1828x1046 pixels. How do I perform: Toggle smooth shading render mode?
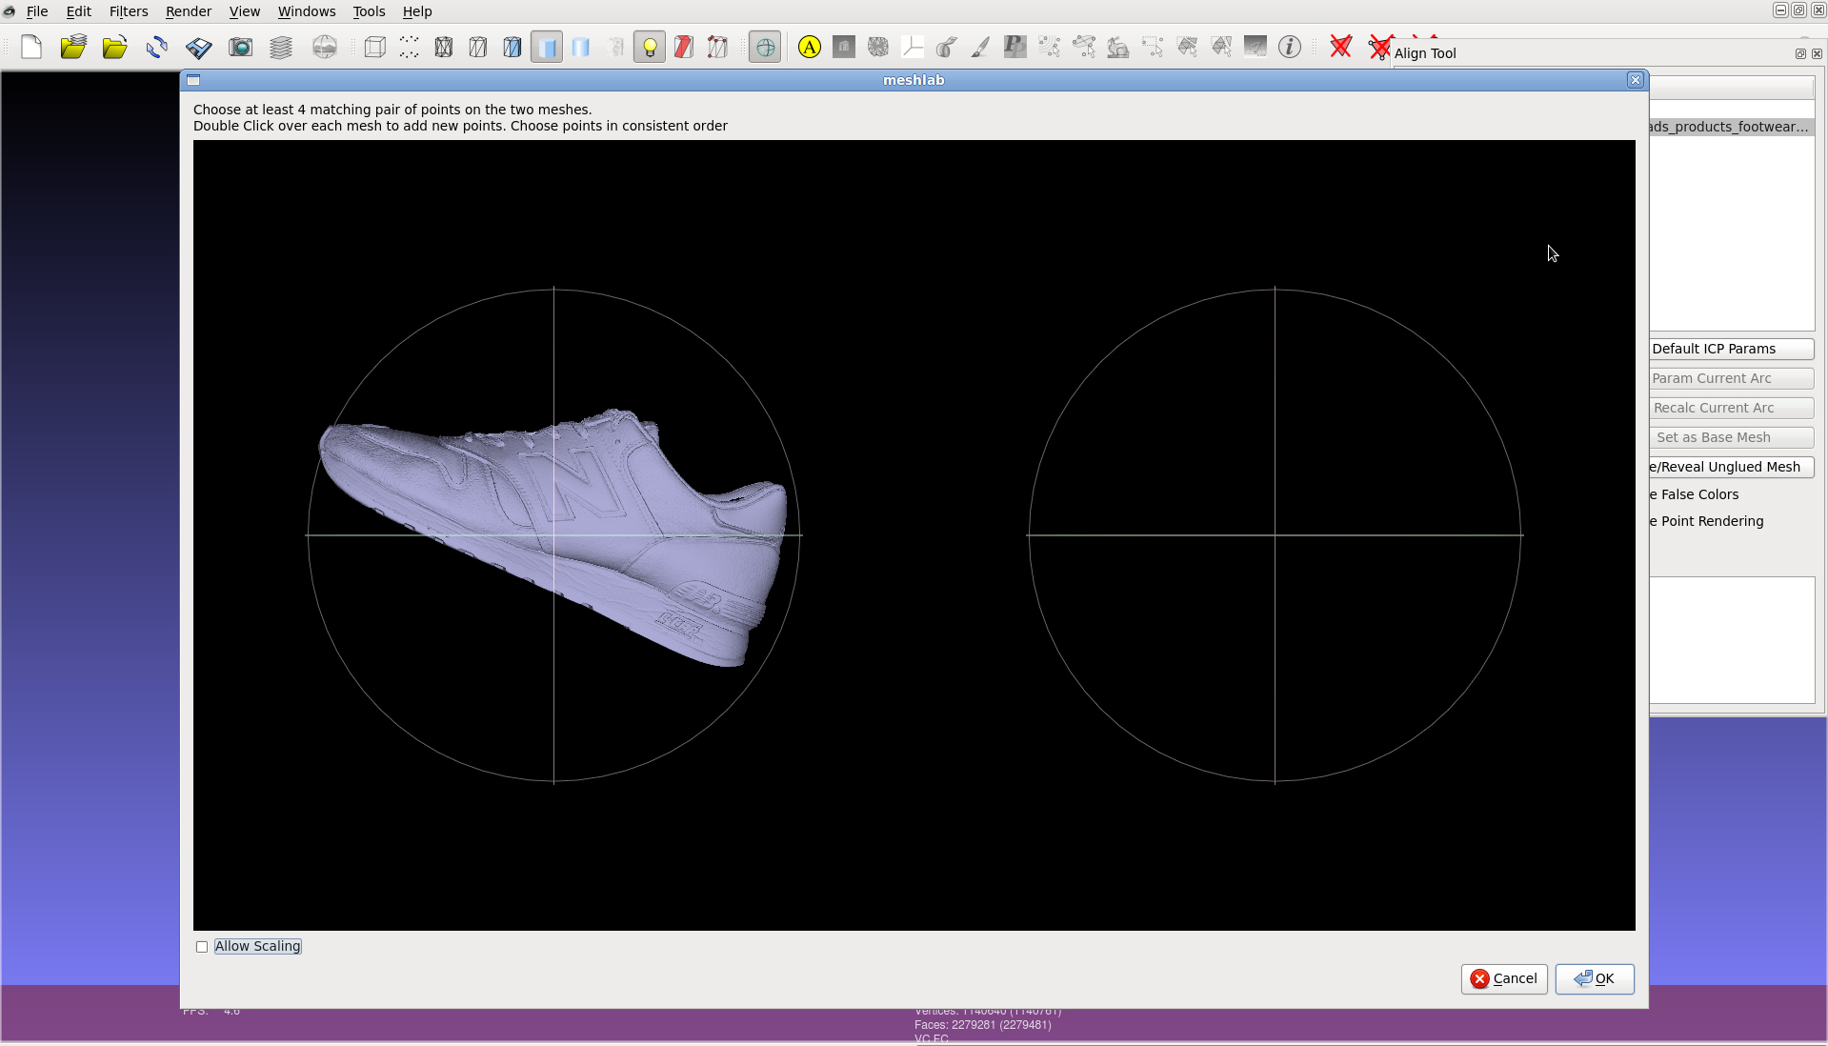point(581,47)
